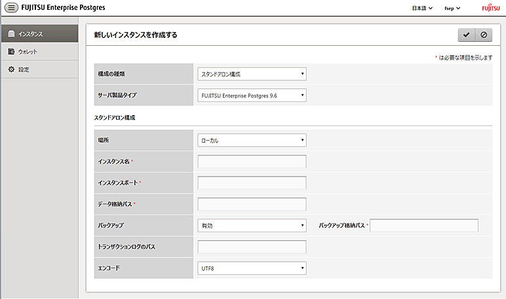The height and width of the screenshot is (299, 506).
Task: Open the 設定 sidebar item
Action: pyautogui.click(x=40, y=69)
